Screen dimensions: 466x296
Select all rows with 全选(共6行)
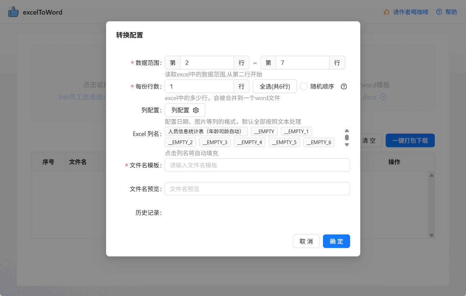coord(275,87)
